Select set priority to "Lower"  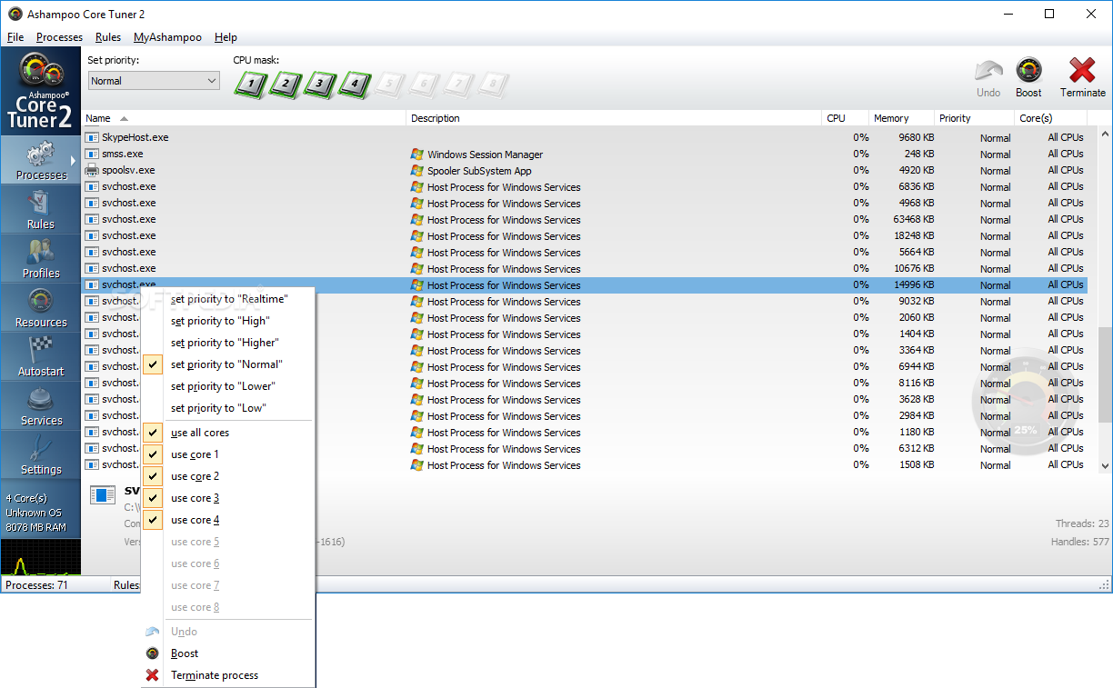point(227,386)
